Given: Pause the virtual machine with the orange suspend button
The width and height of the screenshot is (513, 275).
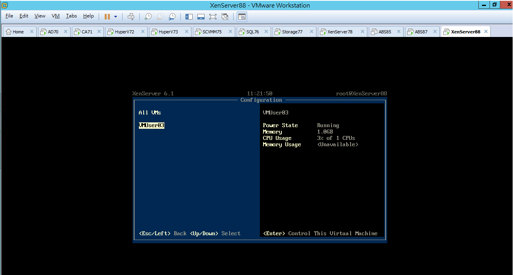Looking at the screenshot, I should pos(107,16).
